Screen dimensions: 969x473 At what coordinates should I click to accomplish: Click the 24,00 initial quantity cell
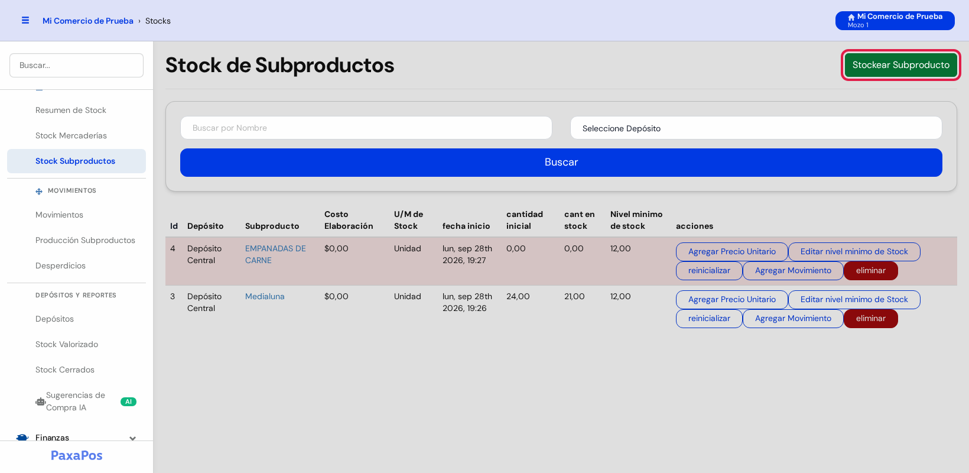(x=518, y=296)
